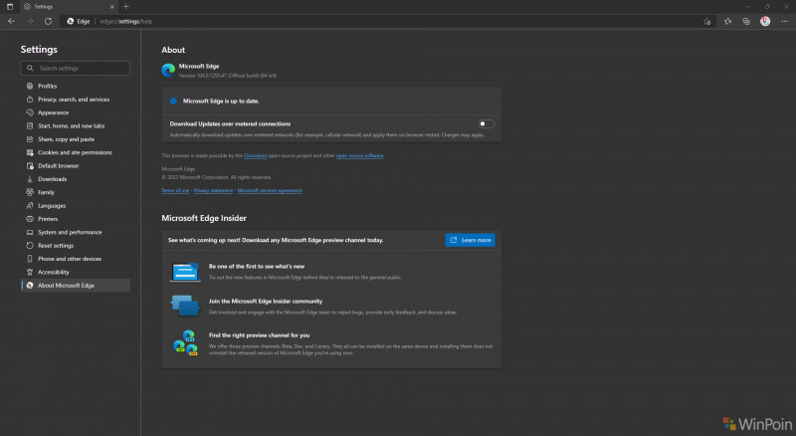The image size is (796, 436).
Task: Open Privacy statement link
Action: pyautogui.click(x=213, y=190)
